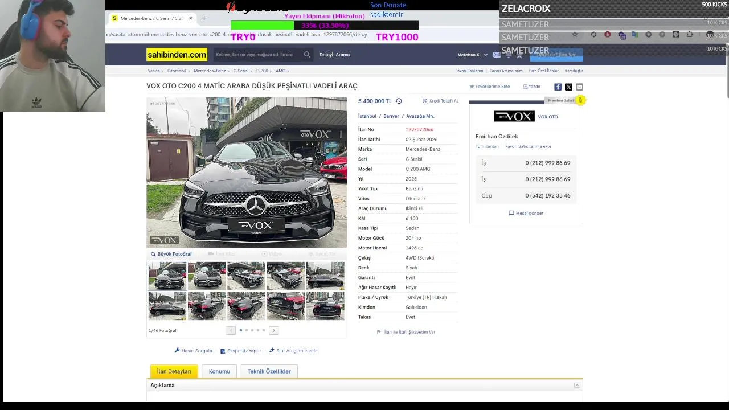Open Favori Aramalarım
Viewport: 729px width, 410px height.
click(506, 71)
